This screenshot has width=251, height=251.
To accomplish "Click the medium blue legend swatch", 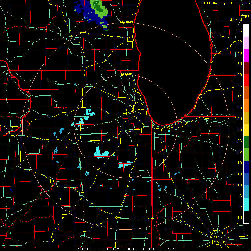I will click(246, 179).
